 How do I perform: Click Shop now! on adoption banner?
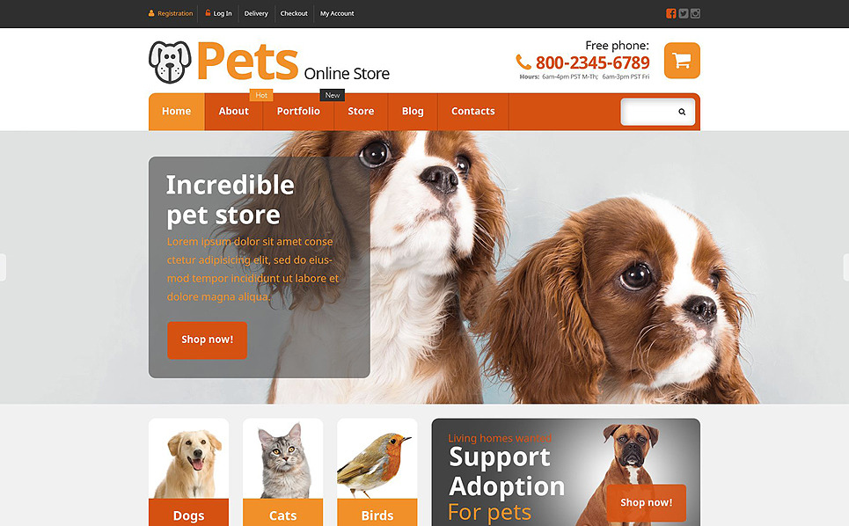pyautogui.click(x=647, y=503)
